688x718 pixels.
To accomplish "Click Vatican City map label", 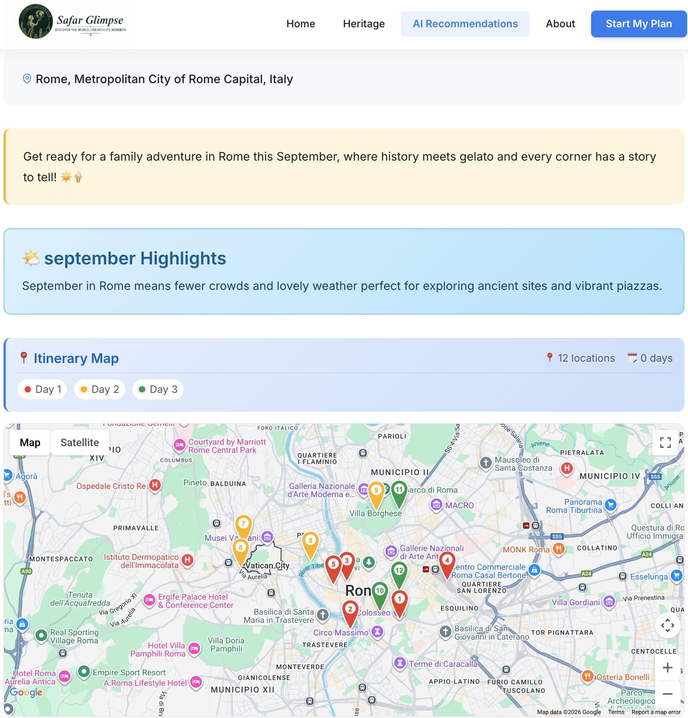I will pyautogui.click(x=267, y=566).
